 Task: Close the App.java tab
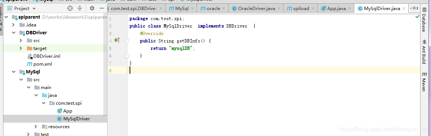pos(350,9)
